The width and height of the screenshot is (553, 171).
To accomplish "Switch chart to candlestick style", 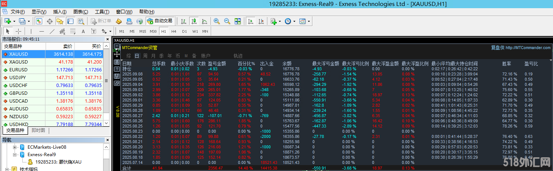I will coord(194,21).
